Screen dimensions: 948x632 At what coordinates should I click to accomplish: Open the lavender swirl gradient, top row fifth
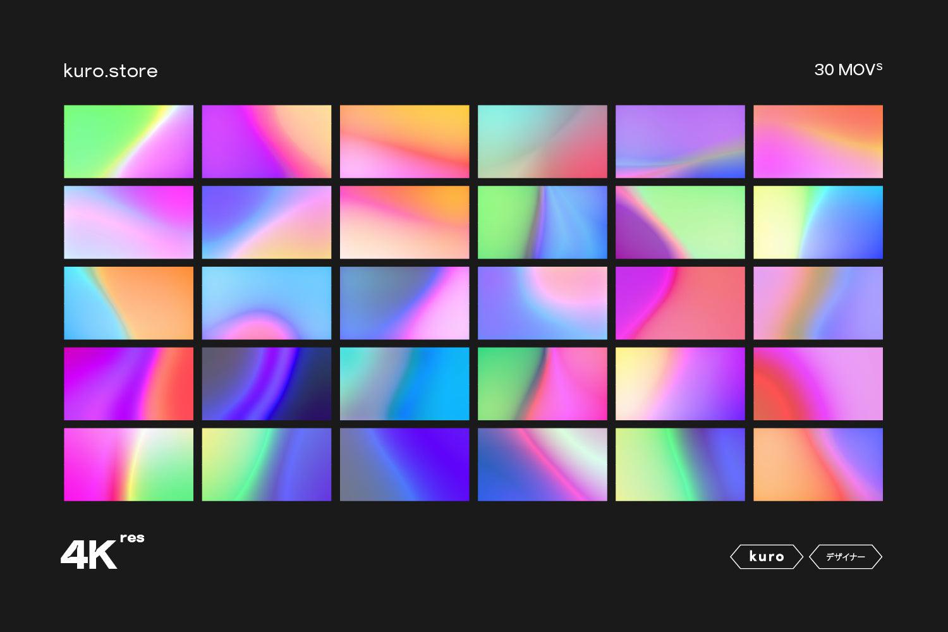(x=680, y=141)
